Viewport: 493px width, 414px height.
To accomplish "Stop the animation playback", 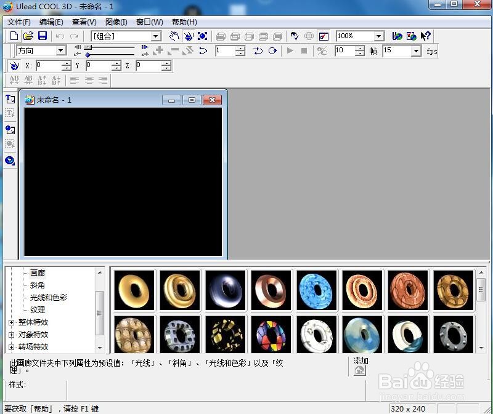I will (x=304, y=51).
